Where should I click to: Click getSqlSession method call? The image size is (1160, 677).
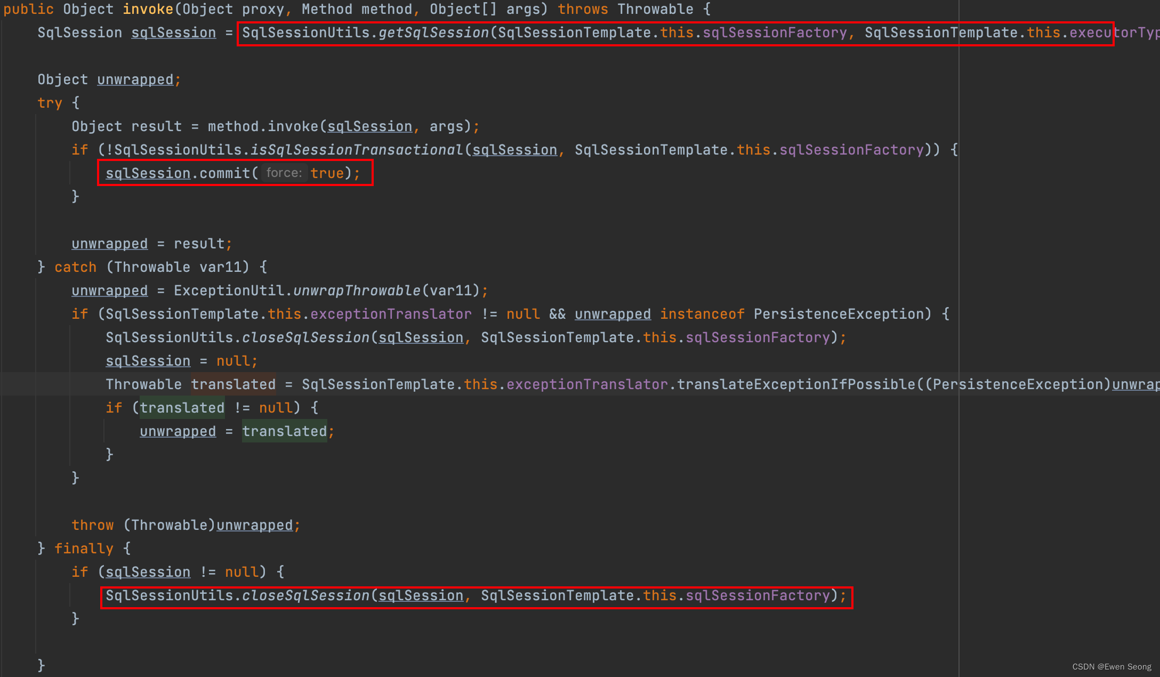[x=433, y=33]
